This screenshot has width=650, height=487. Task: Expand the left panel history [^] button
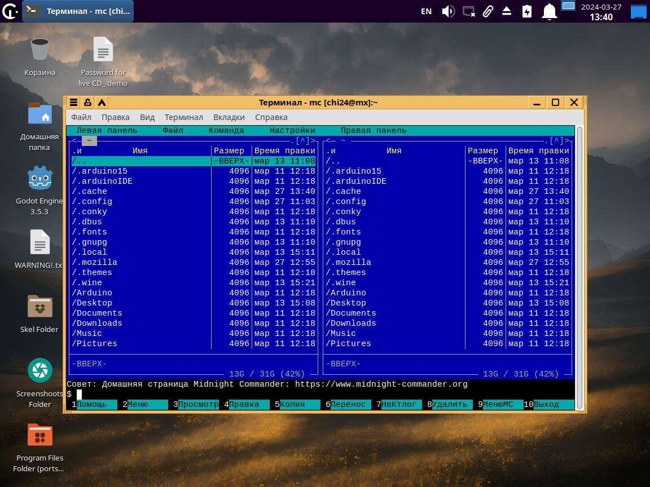click(x=302, y=141)
